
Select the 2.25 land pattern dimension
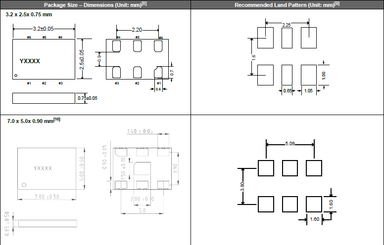[x=287, y=24]
